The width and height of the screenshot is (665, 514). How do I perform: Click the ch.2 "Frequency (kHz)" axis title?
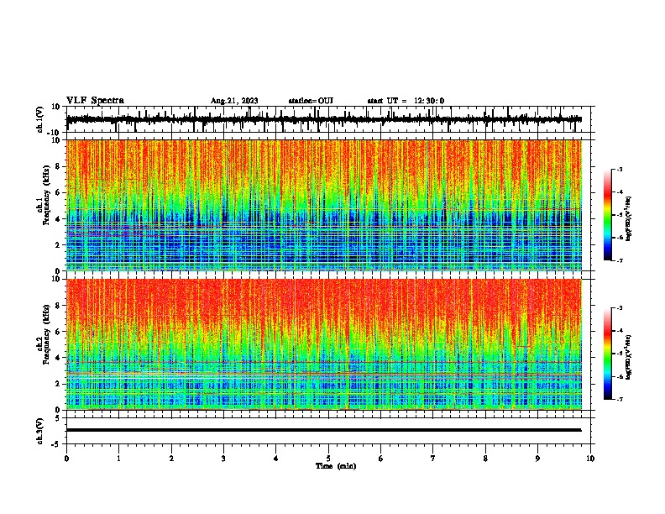(46, 334)
